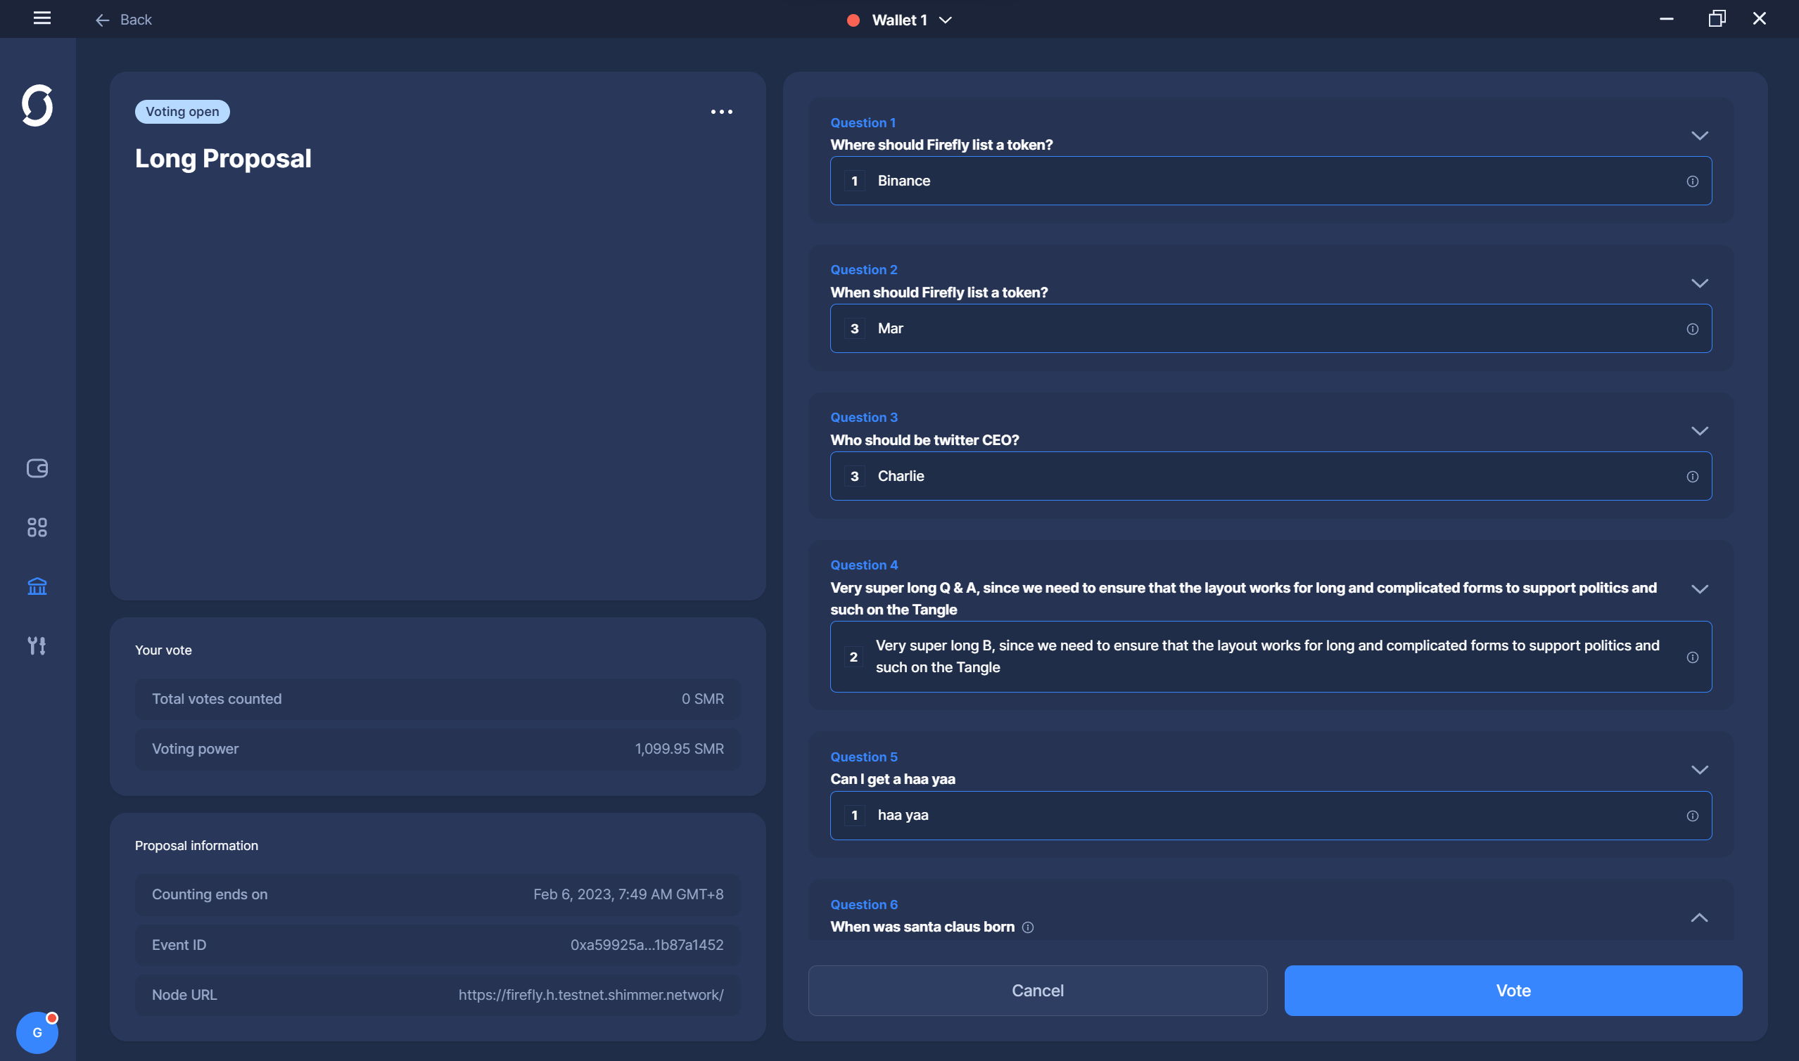1799x1061 pixels.
Task: Expand Question 6 answers with the chevron
Action: click(1701, 918)
